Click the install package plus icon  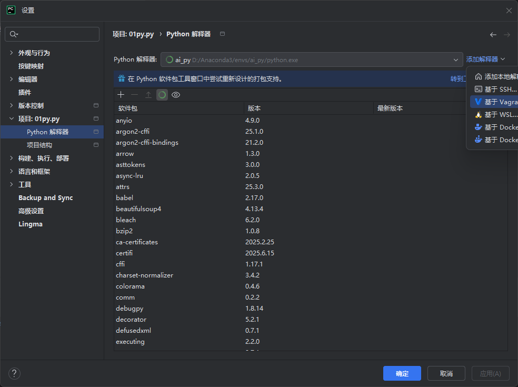pyautogui.click(x=121, y=95)
